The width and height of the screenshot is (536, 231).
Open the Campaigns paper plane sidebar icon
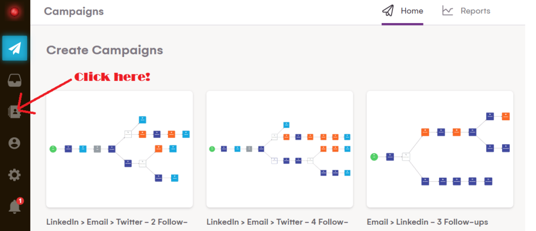[15, 48]
